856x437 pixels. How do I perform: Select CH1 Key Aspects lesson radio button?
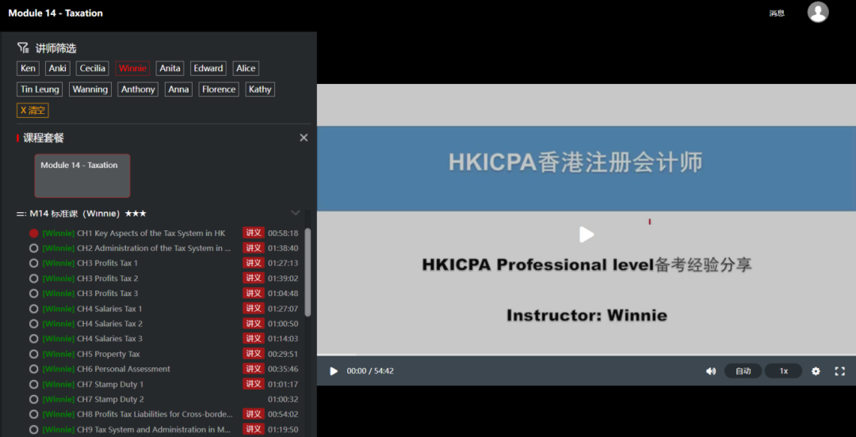pyautogui.click(x=34, y=233)
